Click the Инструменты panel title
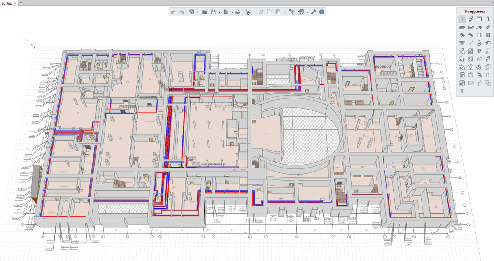Screen dimensions: 494x261 pyautogui.click(x=475, y=12)
